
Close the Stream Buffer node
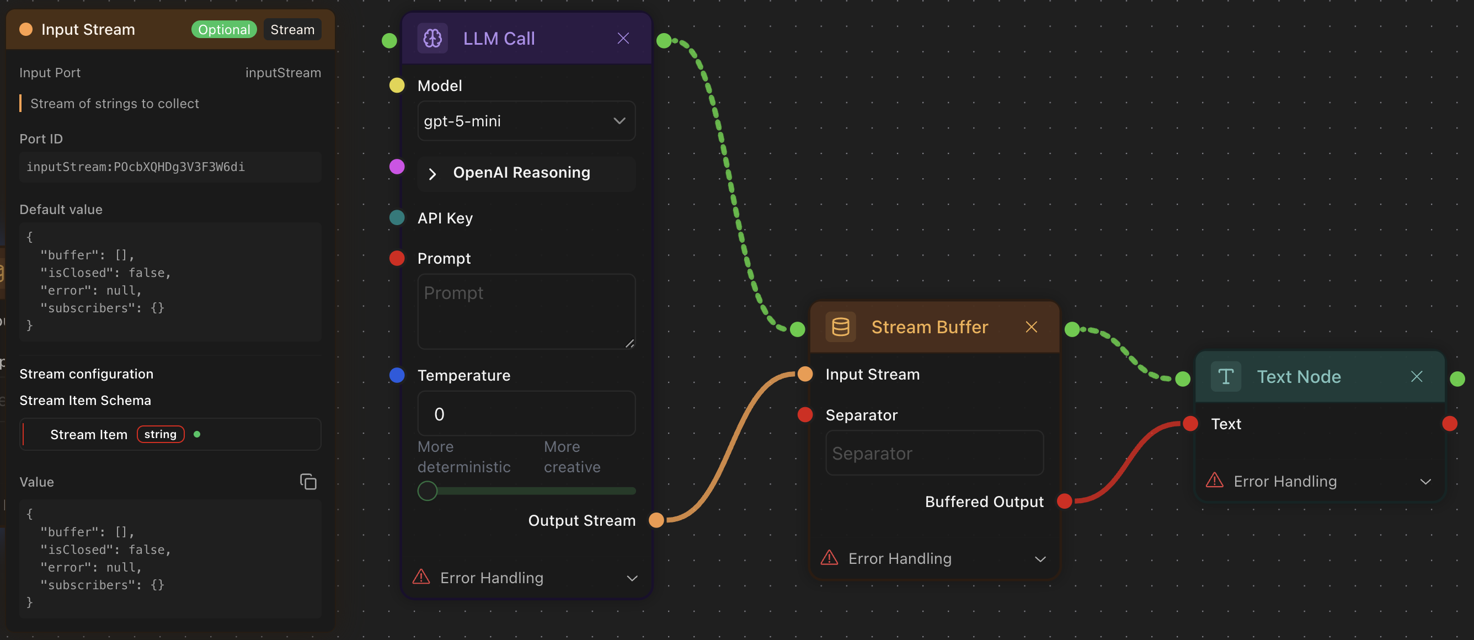coord(1031,327)
